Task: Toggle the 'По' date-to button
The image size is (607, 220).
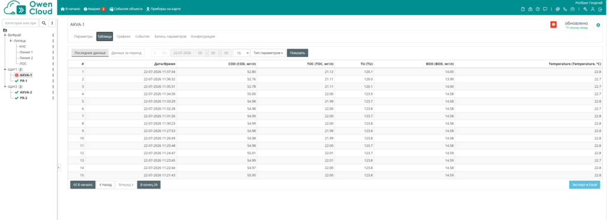Action: 165,53
